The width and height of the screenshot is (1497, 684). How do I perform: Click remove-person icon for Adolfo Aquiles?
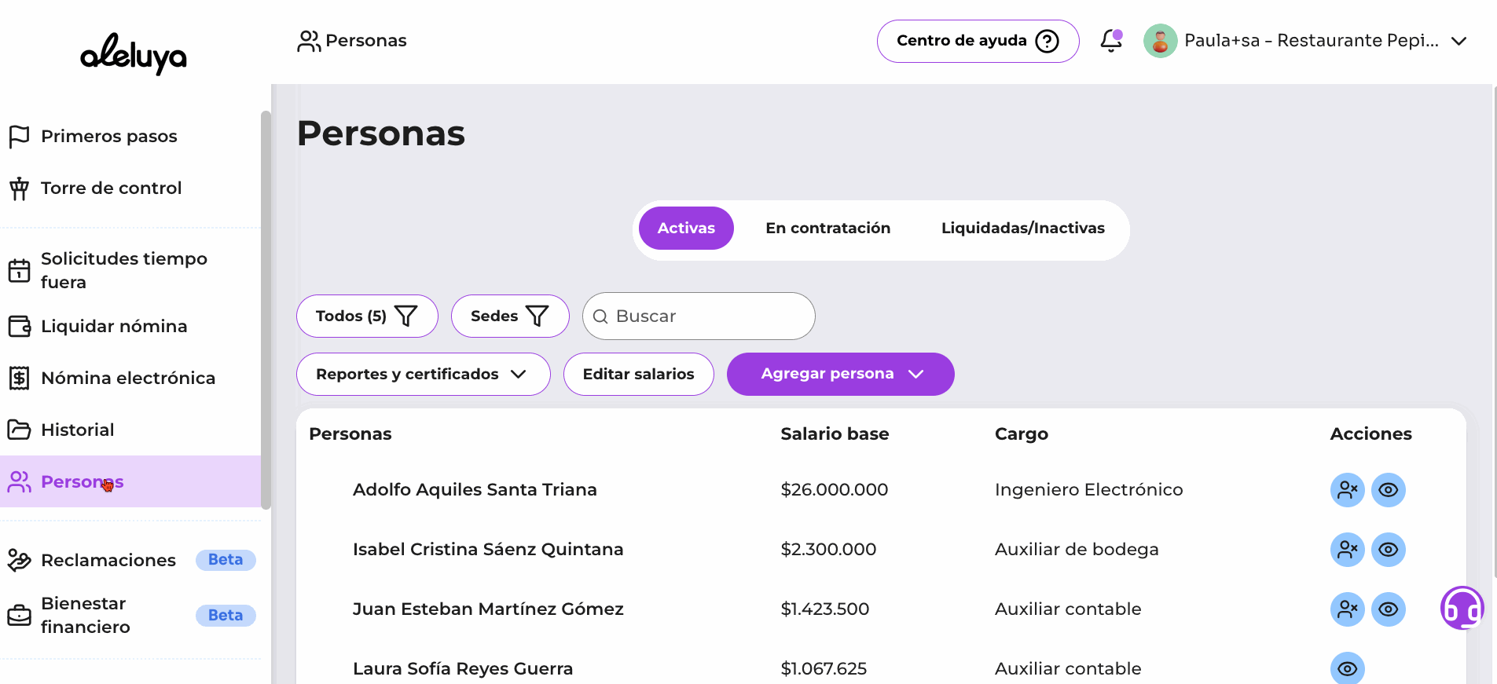click(x=1347, y=490)
